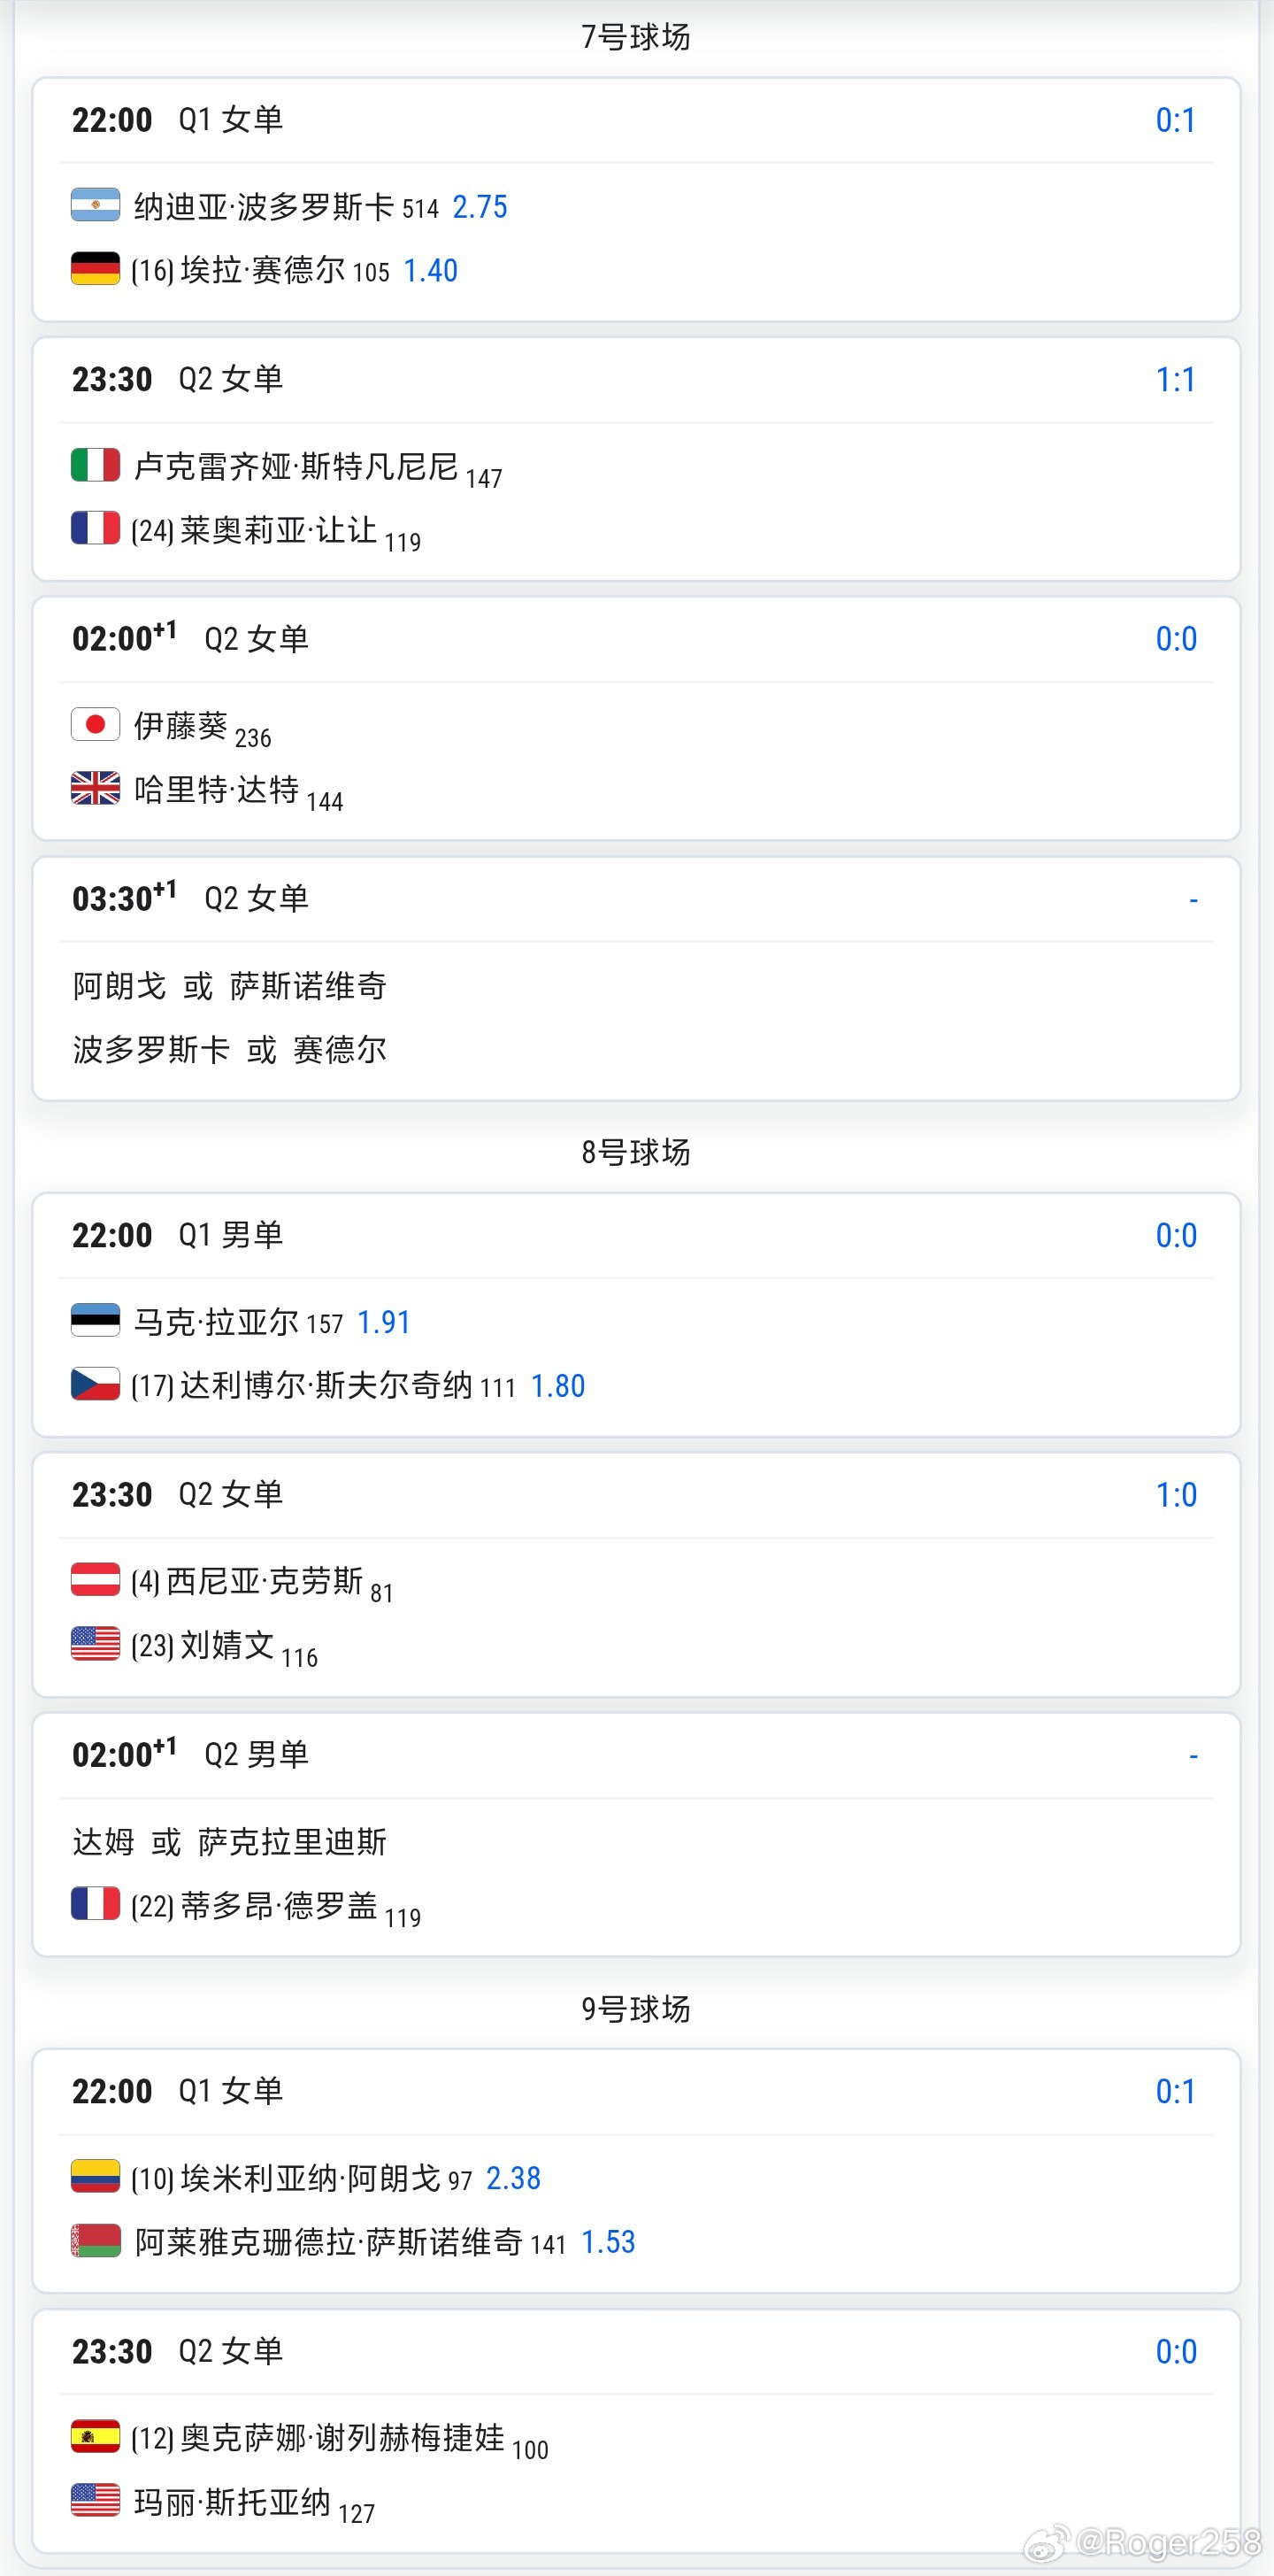
Task: Tap the Argentina flag beside 纳迪亚·波多罗斯卡
Action: click(x=96, y=205)
